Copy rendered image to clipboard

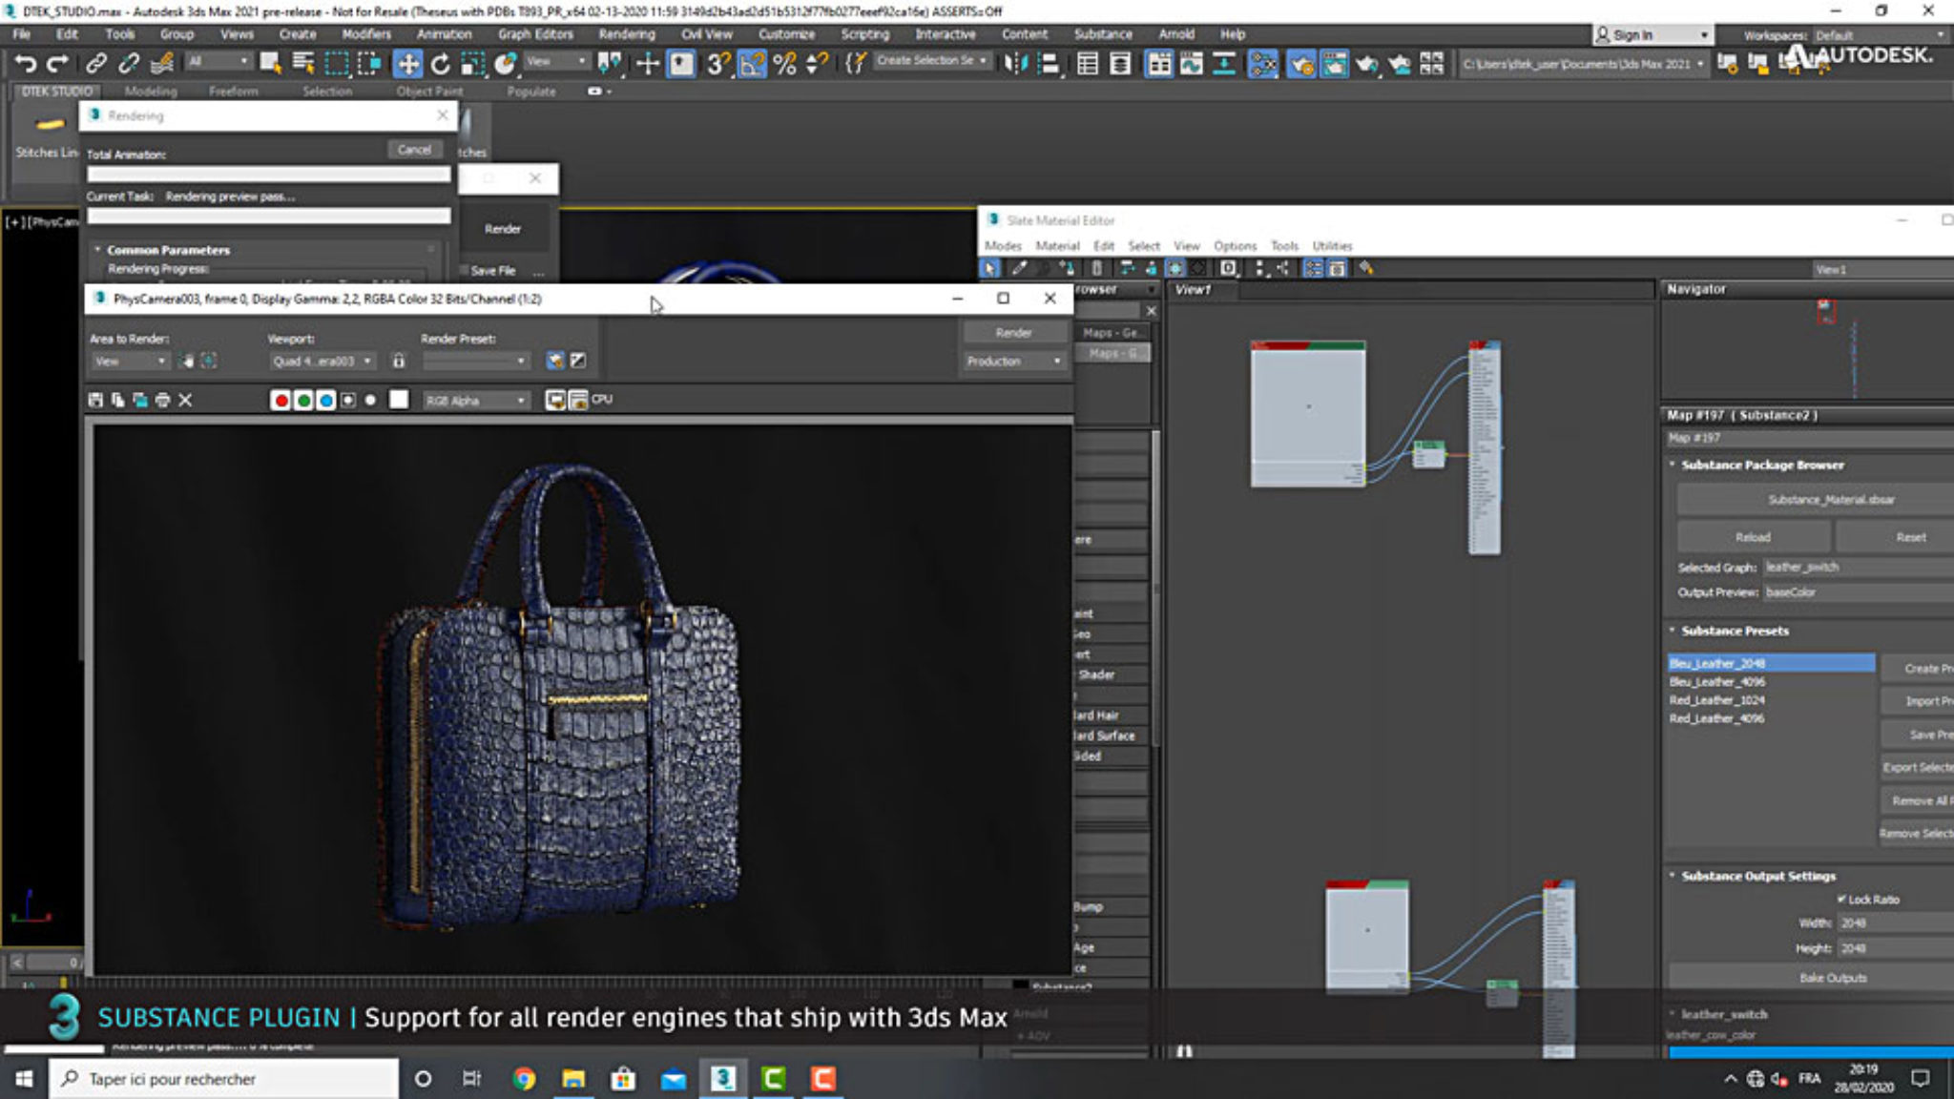point(117,400)
